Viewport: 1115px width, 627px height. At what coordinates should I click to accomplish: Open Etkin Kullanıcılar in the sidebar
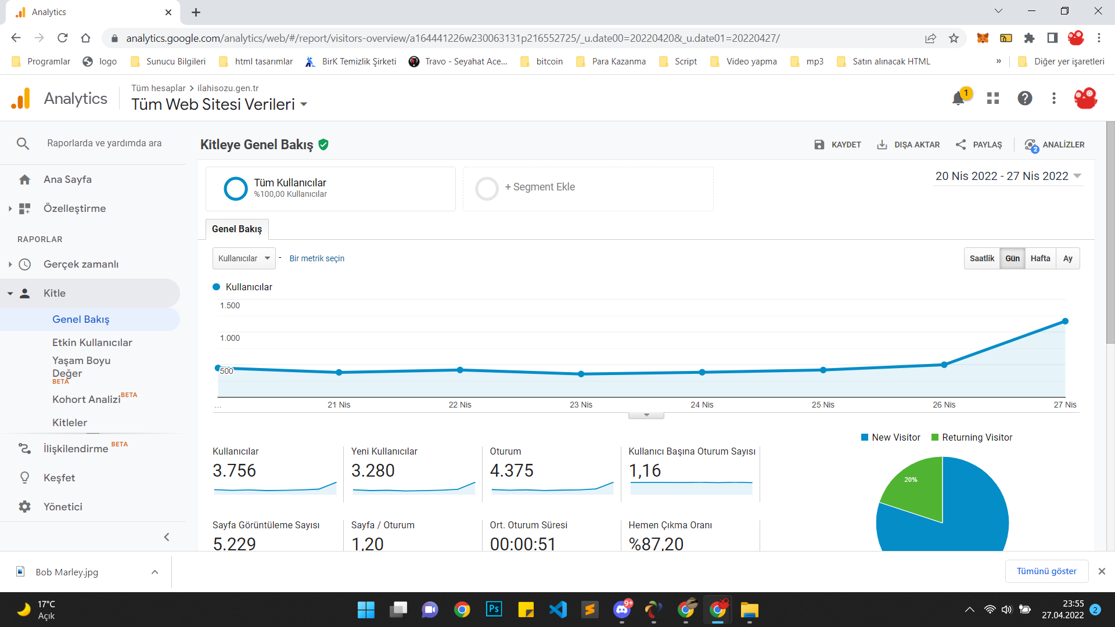[x=92, y=343]
